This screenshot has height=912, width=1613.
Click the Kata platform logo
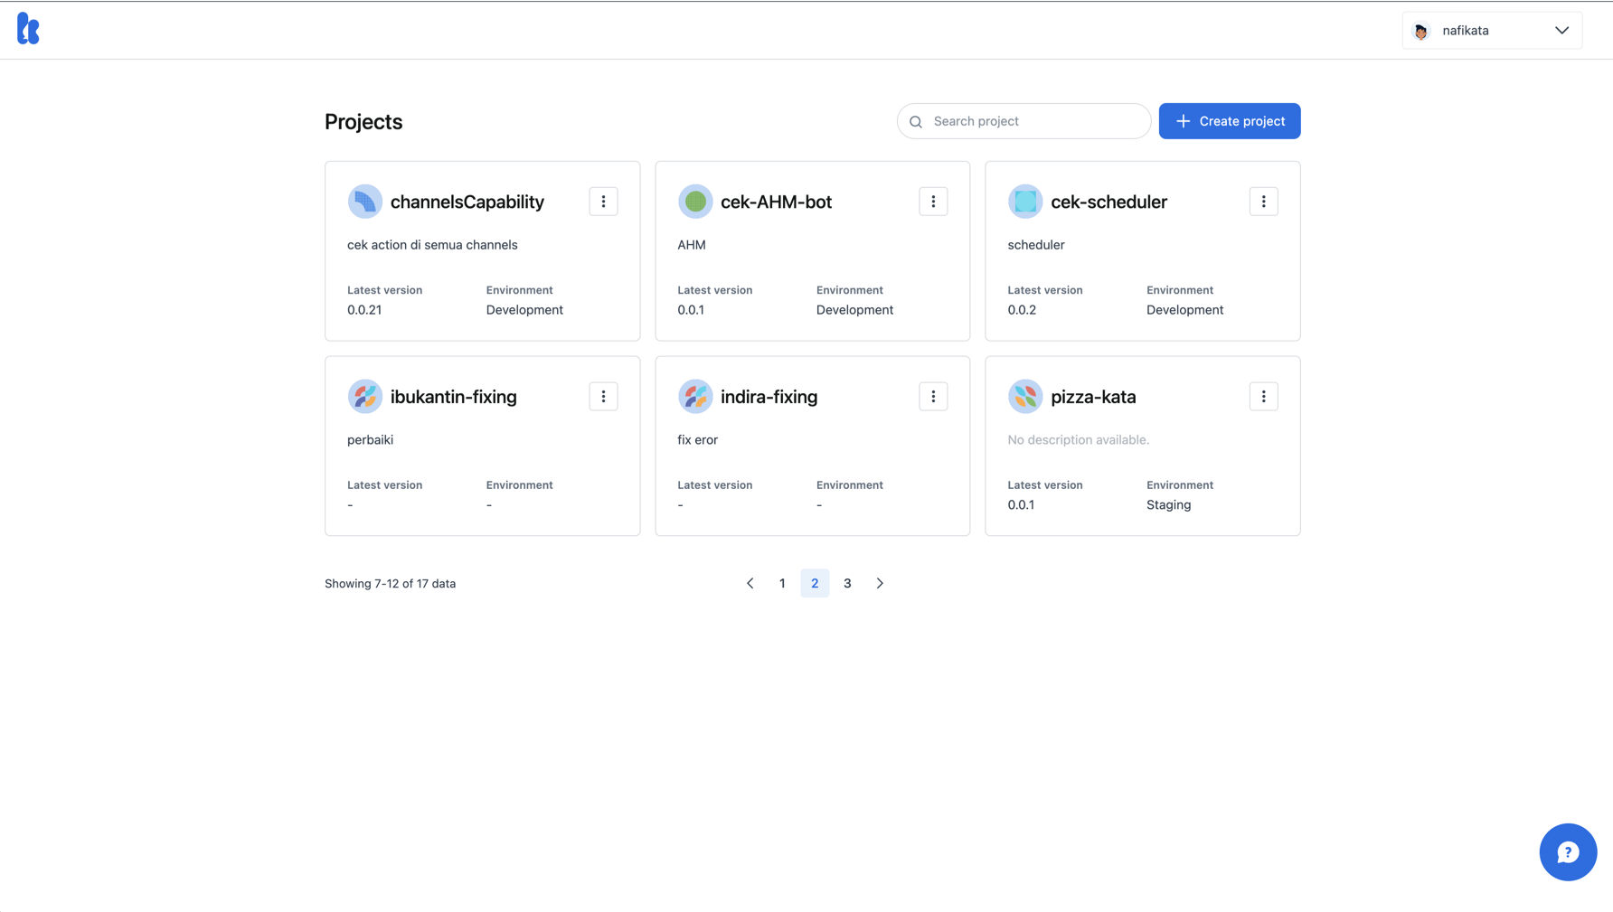coord(29,29)
